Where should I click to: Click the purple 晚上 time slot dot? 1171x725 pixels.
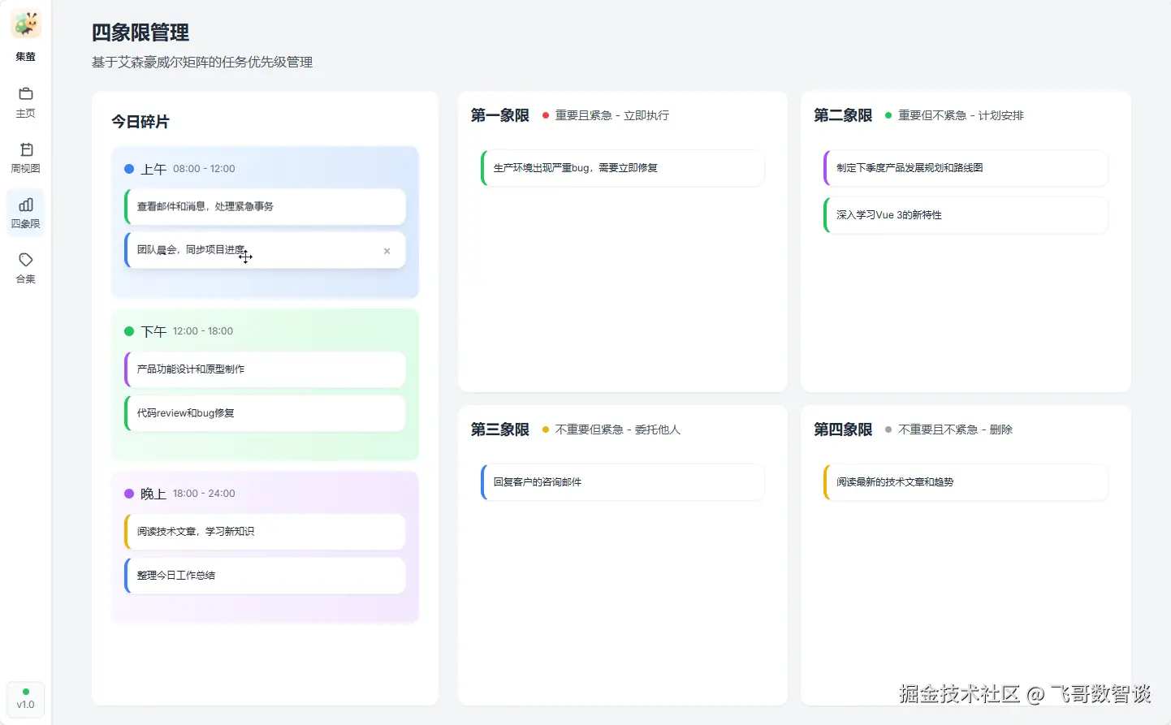(129, 494)
